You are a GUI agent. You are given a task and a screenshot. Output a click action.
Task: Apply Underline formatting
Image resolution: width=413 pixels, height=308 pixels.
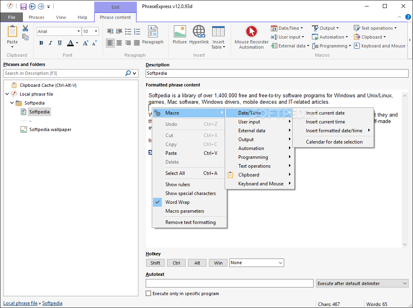(x=60, y=43)
